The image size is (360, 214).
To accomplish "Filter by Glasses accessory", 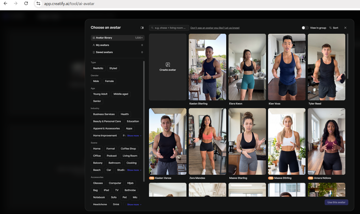I will 98,183.
